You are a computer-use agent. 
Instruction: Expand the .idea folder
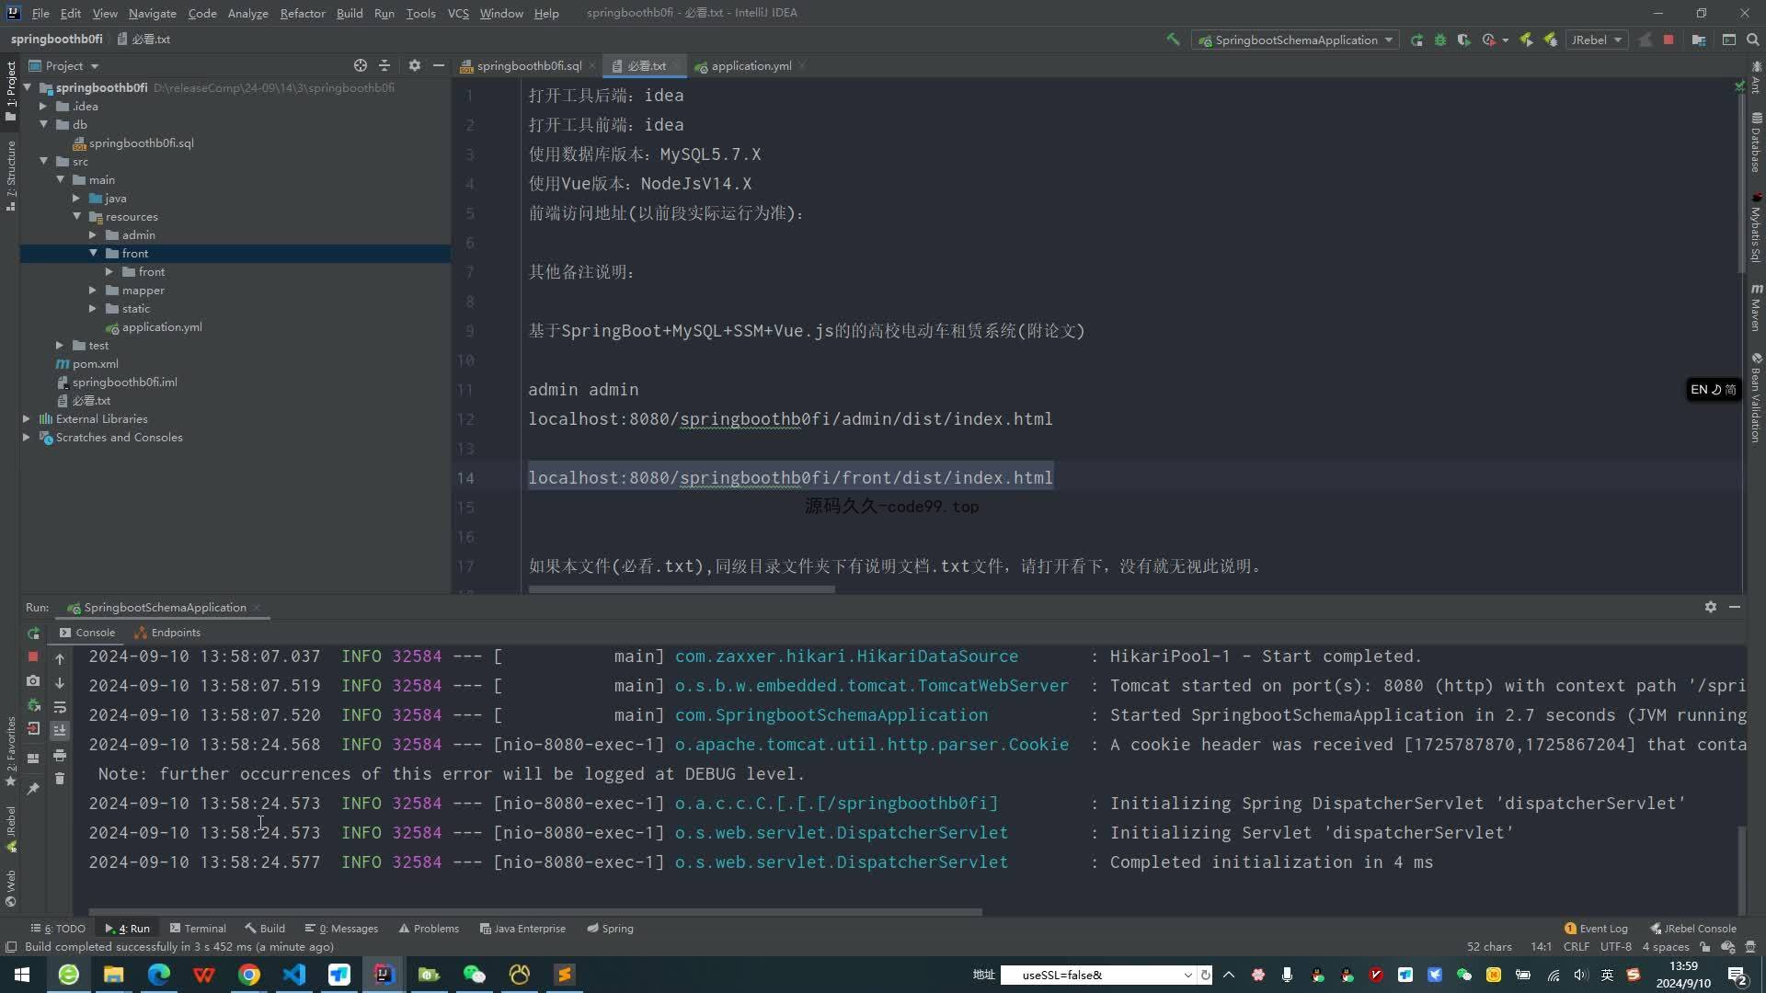click(43, 106)
